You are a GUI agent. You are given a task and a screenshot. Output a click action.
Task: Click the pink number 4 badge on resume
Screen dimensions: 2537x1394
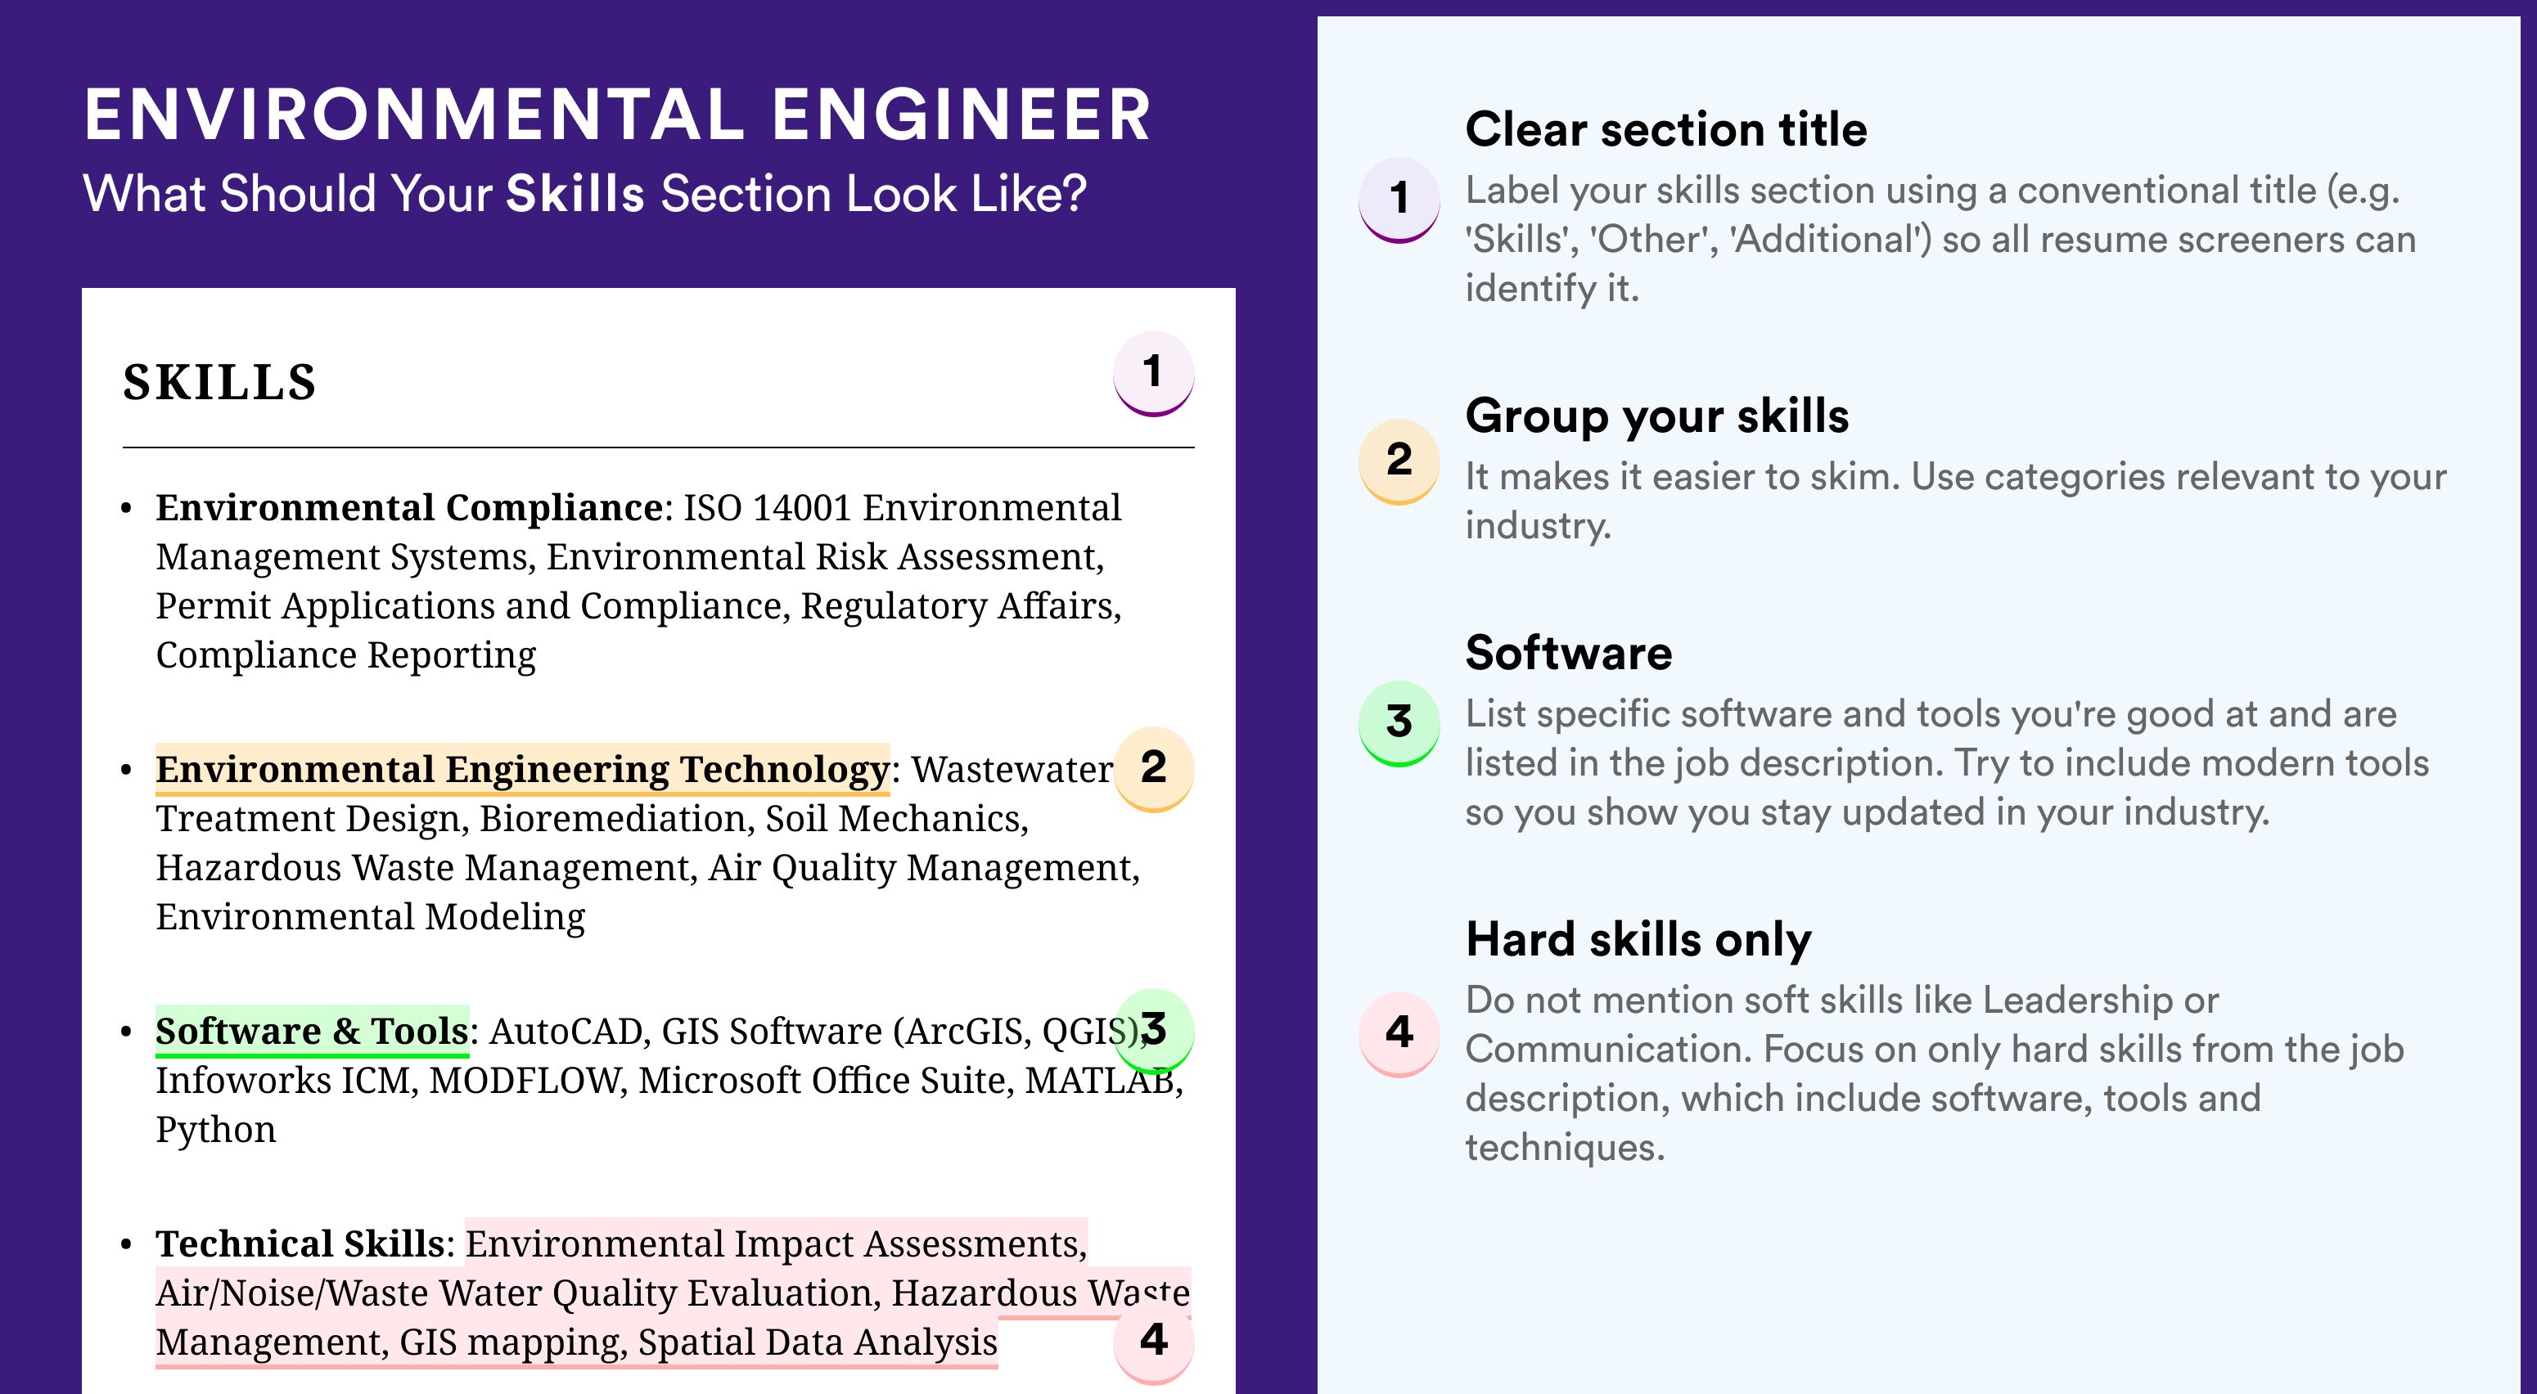tap(1153, 1341)
